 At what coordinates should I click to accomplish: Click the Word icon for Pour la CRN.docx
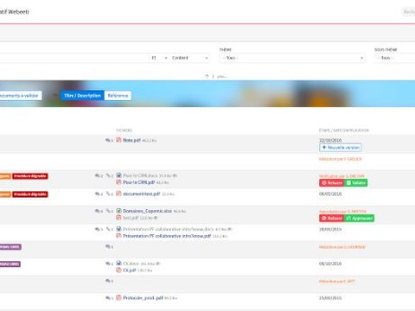click(118, 175)
